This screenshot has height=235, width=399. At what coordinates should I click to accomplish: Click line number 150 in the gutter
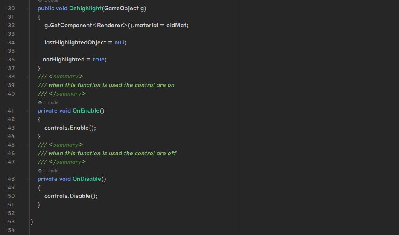click(10, 196)
